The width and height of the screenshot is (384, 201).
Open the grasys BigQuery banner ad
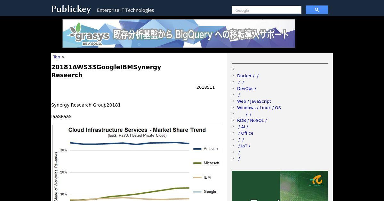179,33
